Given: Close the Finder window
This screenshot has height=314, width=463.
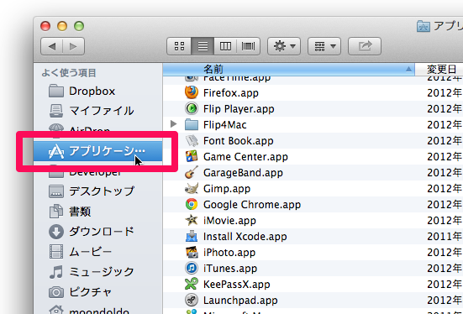Looking at the screenshot, I should coord(45,26).
